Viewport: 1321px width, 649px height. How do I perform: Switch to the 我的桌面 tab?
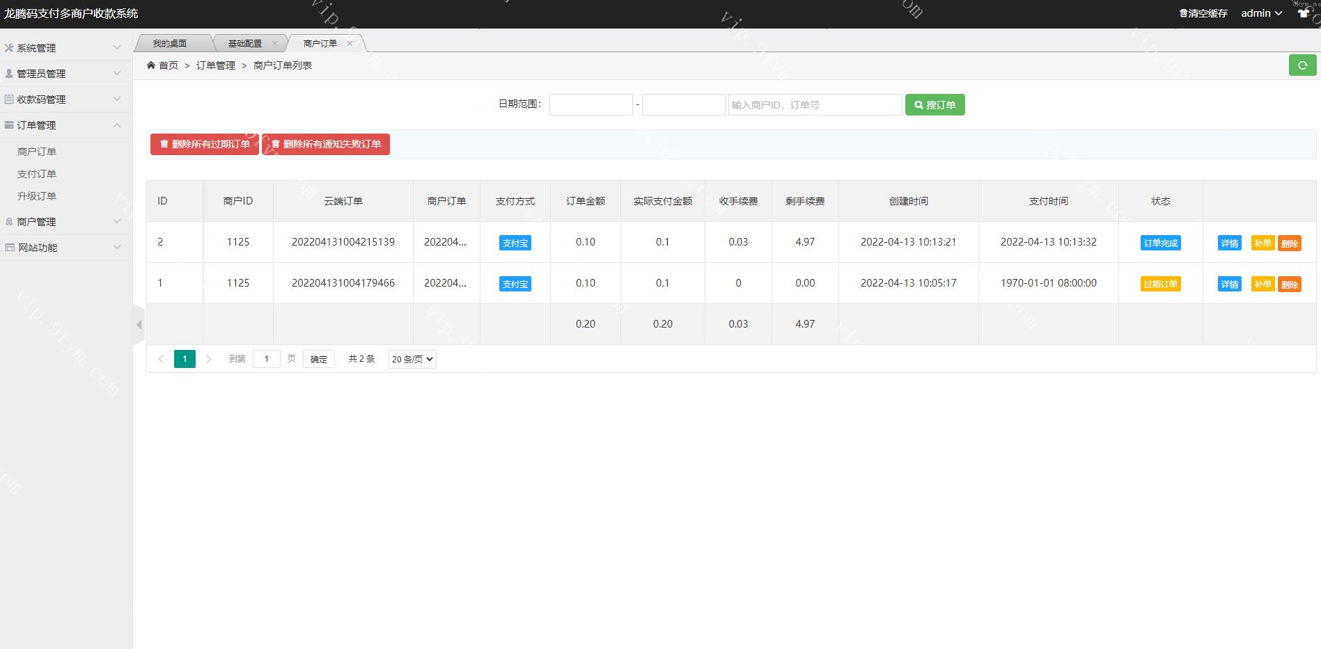170,43
